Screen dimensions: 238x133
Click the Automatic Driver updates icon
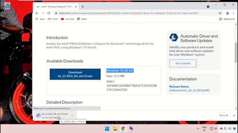174,37
